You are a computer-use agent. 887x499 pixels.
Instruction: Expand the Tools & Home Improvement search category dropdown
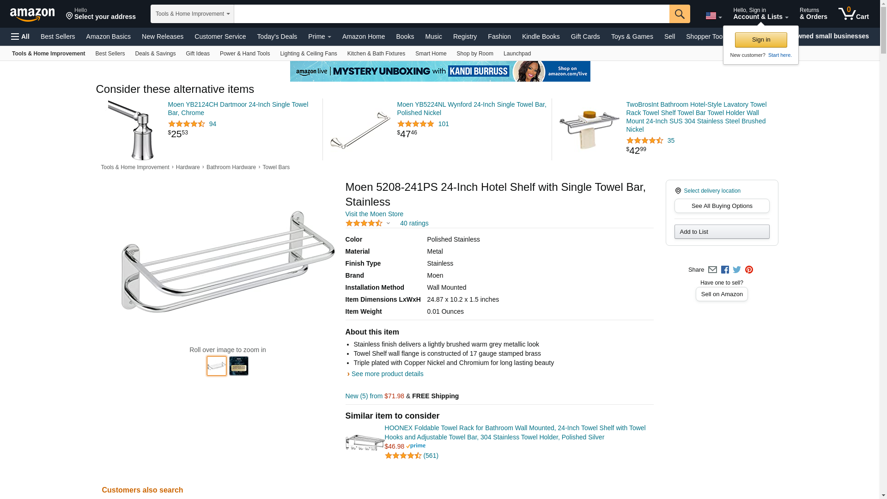(192, 14)
